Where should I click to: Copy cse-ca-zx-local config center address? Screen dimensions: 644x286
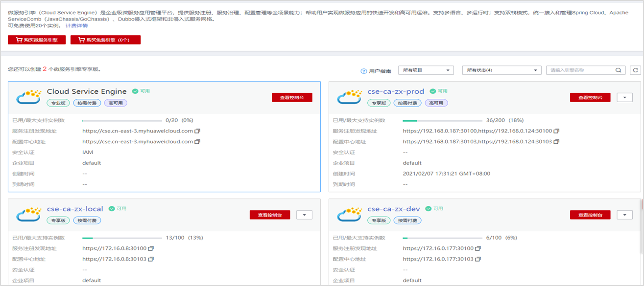(151, 259)
